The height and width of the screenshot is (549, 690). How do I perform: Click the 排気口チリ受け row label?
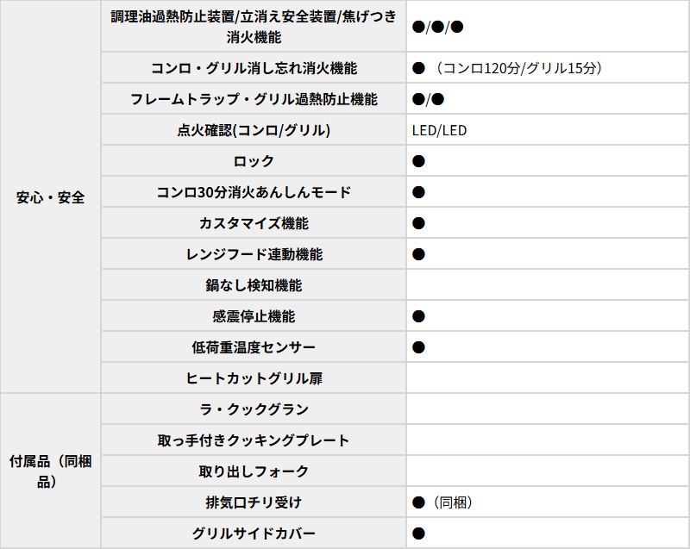click(254, 502)
